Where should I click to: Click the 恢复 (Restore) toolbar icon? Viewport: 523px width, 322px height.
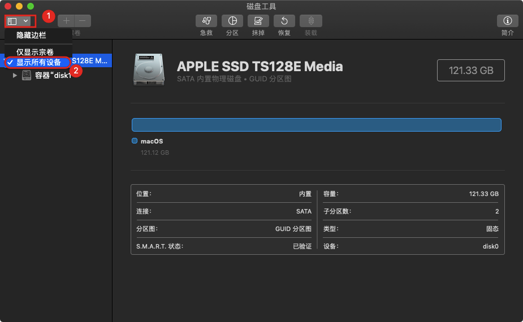coord(284,21)
